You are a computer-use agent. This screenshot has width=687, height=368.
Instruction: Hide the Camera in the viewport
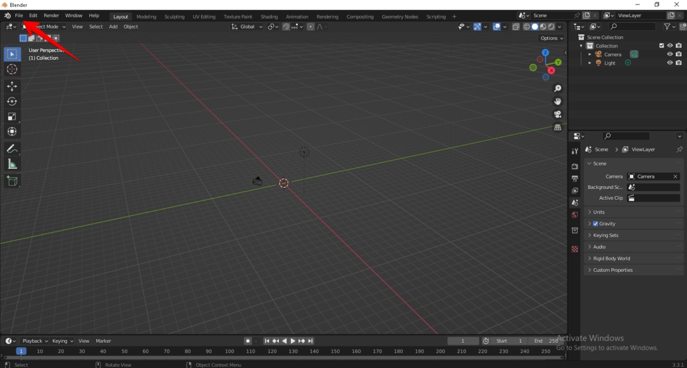pos(669,54)
